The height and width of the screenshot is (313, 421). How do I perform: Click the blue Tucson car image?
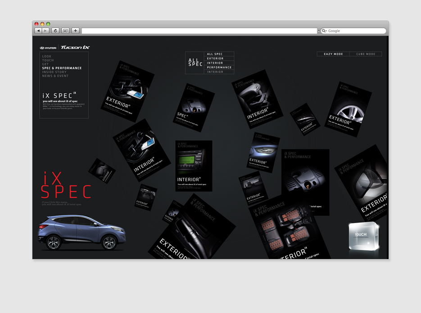pyautogui.click(x=81, y=232)
